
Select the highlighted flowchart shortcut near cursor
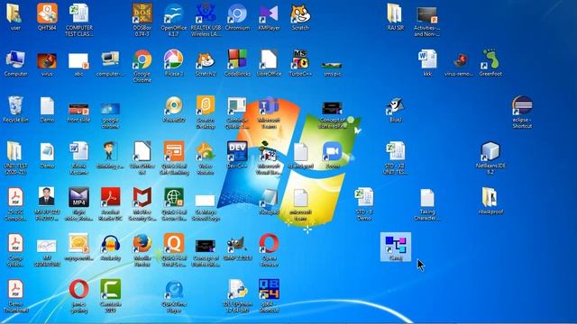(395, 246)
